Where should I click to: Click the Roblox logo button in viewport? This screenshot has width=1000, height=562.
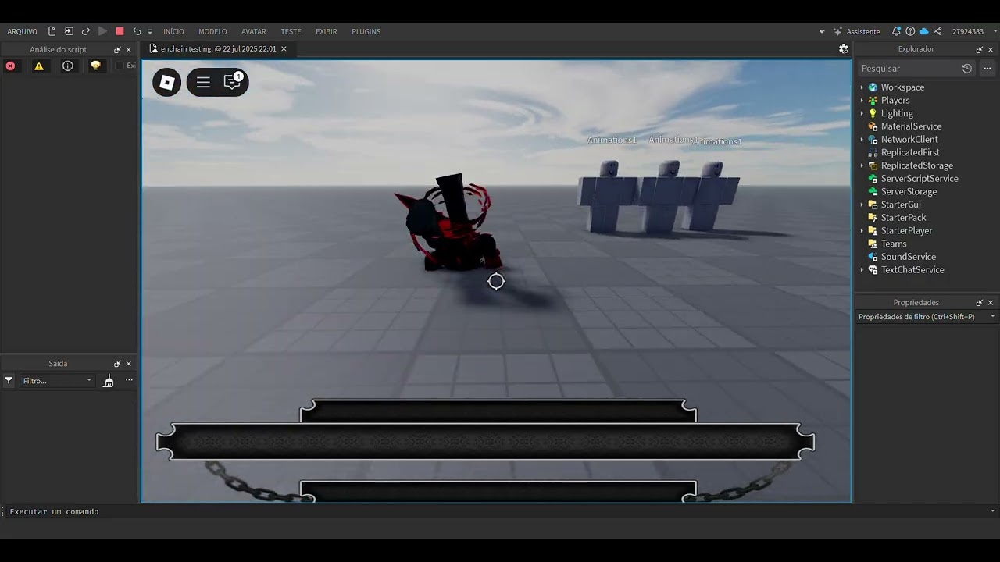pyautogui.click(x=166, y=82)
